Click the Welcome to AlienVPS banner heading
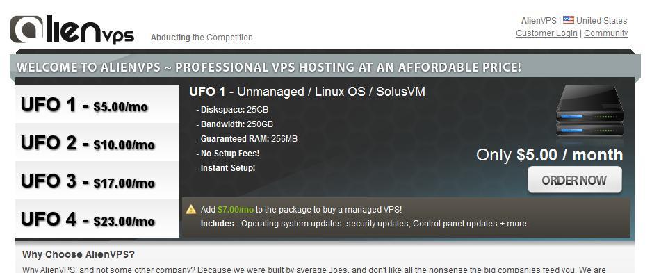The image size is (652, 273). [269, 67]
